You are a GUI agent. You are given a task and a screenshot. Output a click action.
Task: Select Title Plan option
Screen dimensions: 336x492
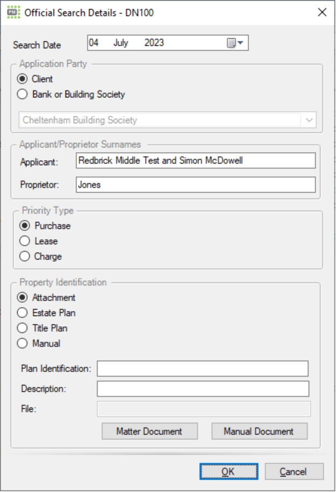pos(22,328)
